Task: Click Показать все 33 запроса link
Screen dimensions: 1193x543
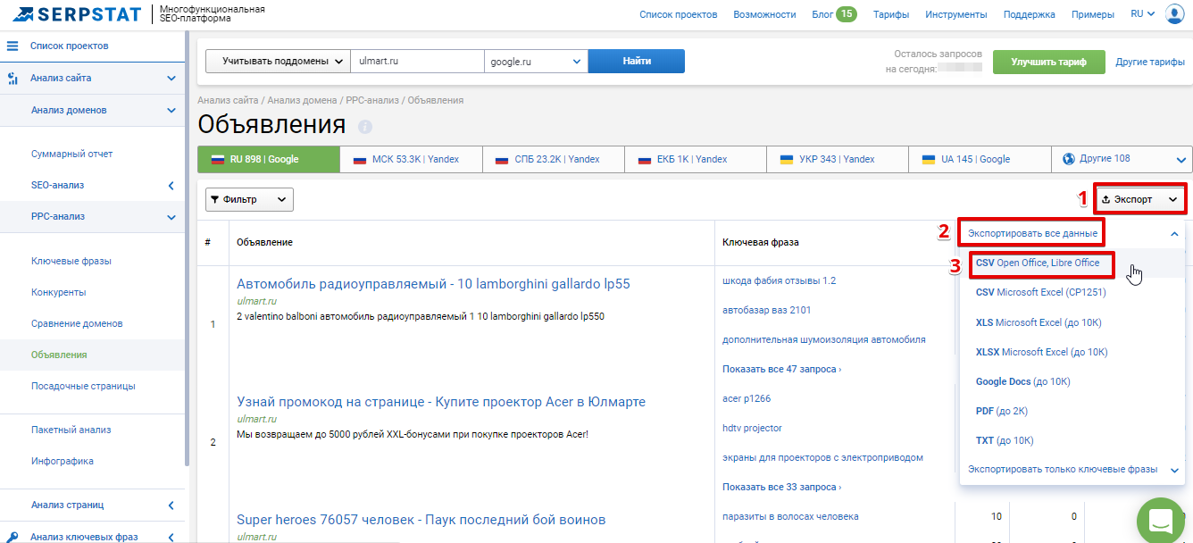Action: pyautogui.click(x=781, y=488)
